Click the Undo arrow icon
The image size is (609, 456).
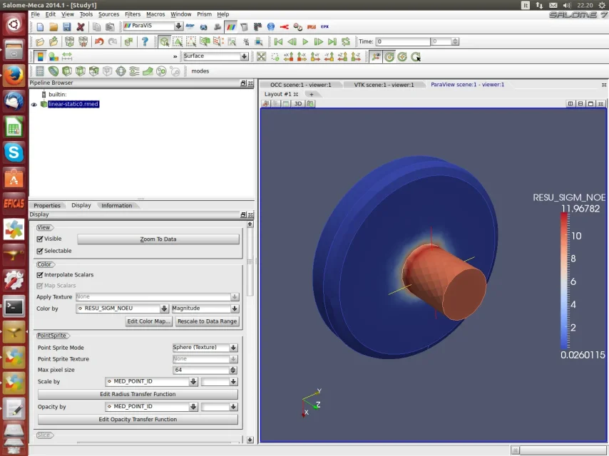pos(99,41)
